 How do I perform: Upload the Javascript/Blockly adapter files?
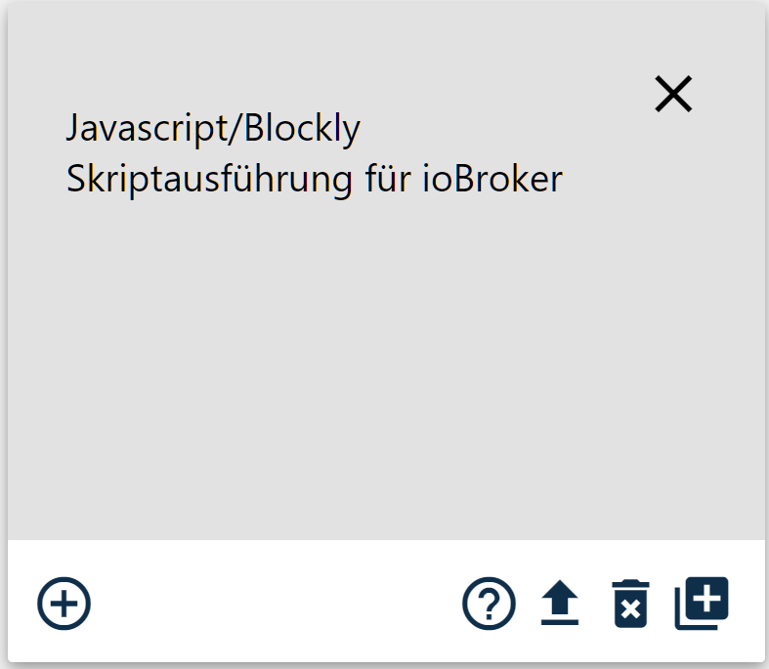[560, 604]
